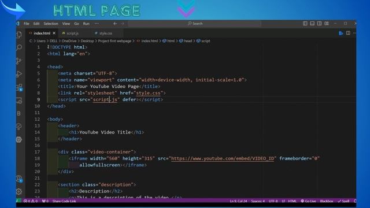
Task: Open the Blackbox "B" sidebar icon
Action: point(19,113)
